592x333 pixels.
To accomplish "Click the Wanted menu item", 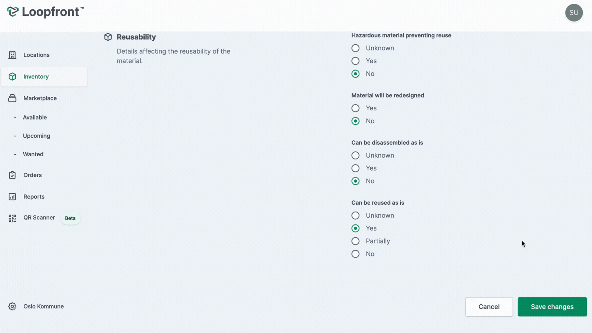I will pos(33,154).
